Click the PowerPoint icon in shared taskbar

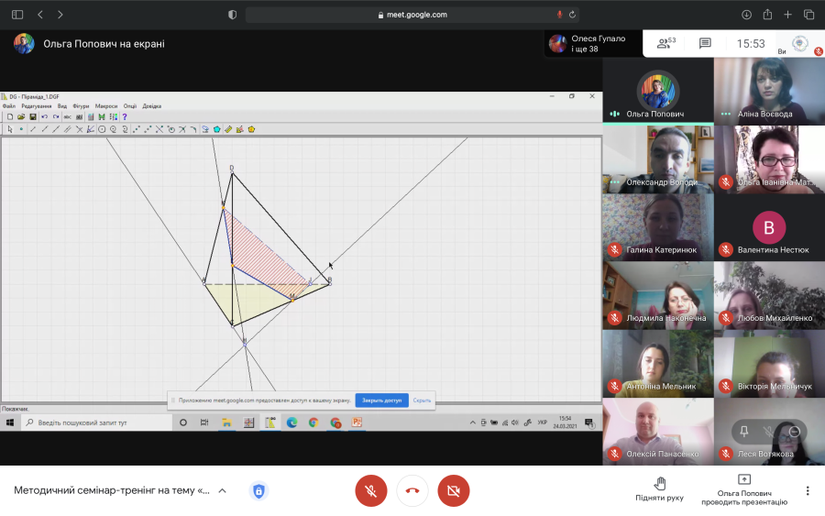tap(357, 423)
